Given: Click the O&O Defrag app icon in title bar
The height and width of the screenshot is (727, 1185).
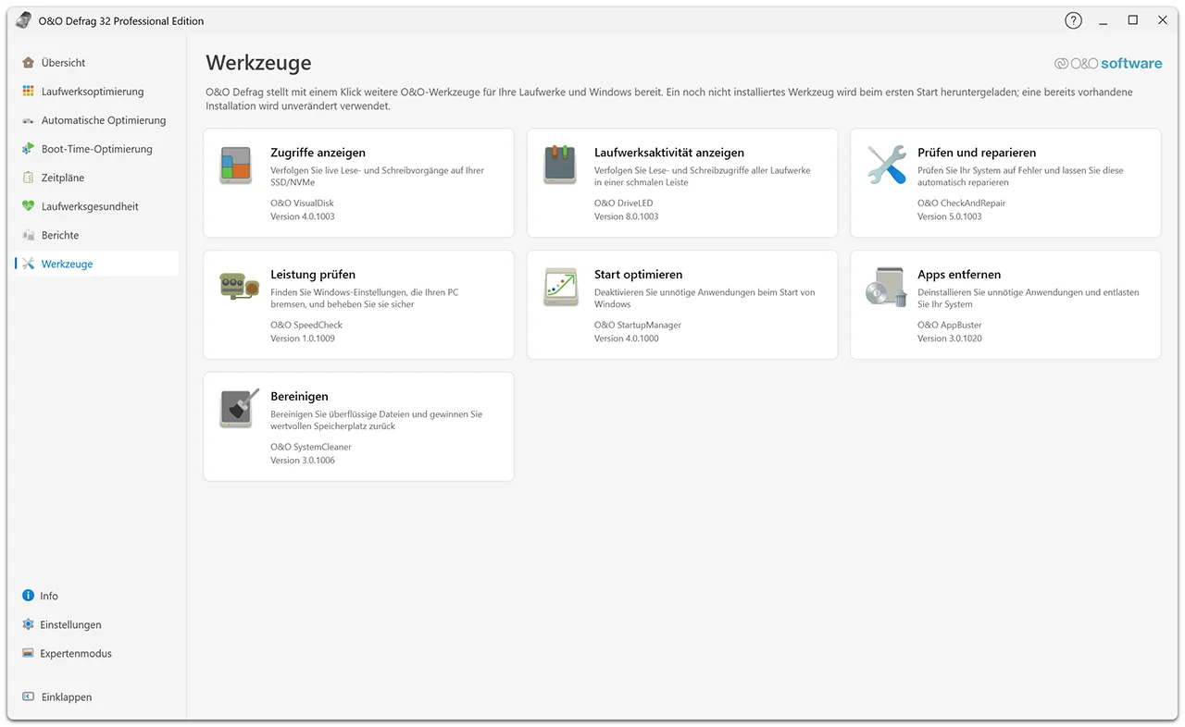Looking at the screenshot, I should [x=24, y=20].
